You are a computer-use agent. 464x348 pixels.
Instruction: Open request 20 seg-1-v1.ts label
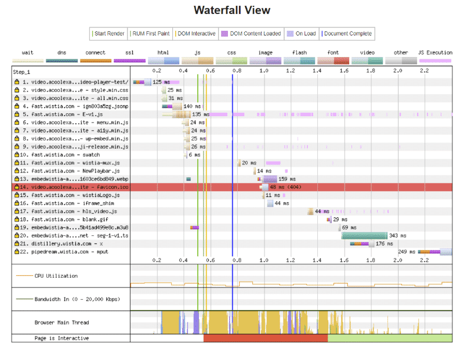pyautogui.click(x=74, y=235)
